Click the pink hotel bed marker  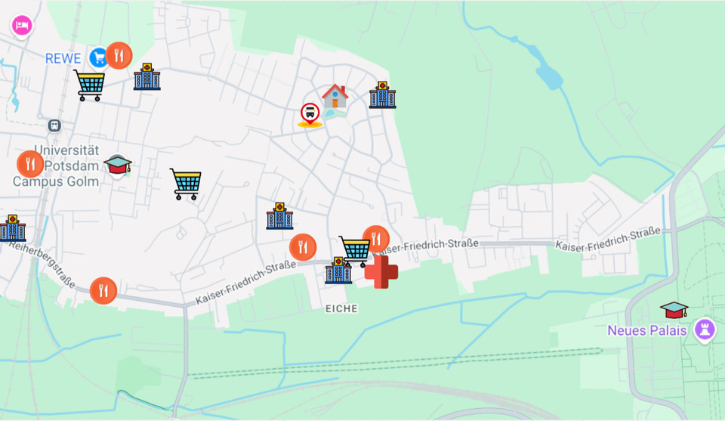22,25
